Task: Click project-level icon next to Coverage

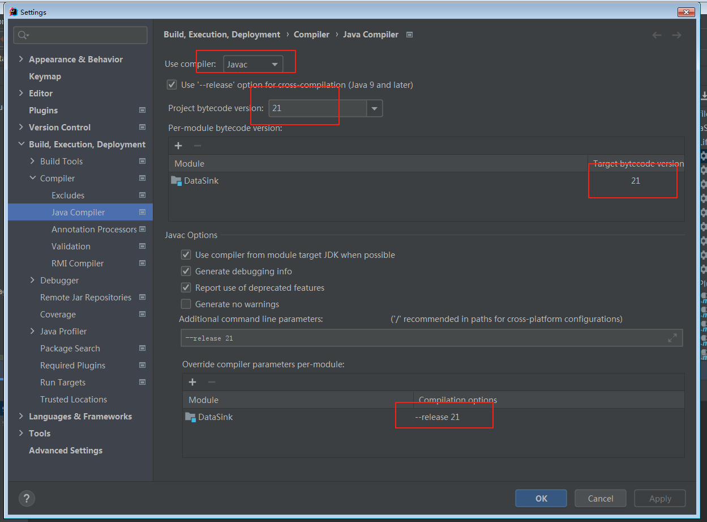Action: (142, 314)
